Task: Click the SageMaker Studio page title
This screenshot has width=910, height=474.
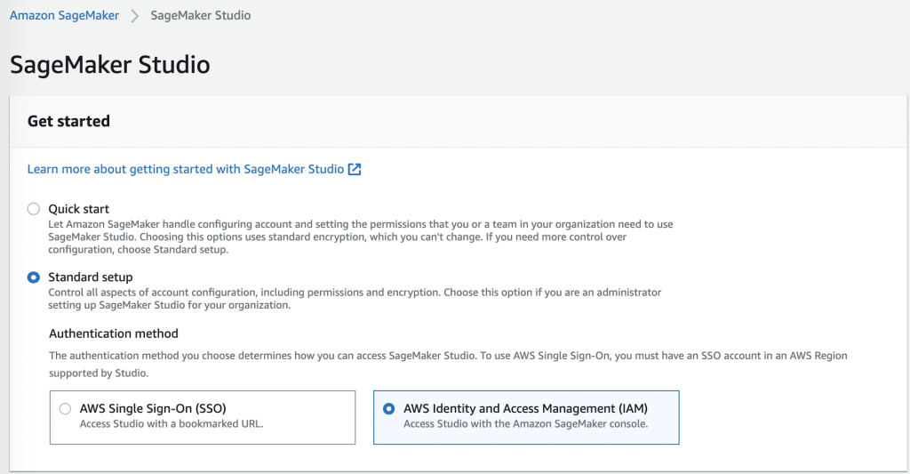Action: [110, 65]
